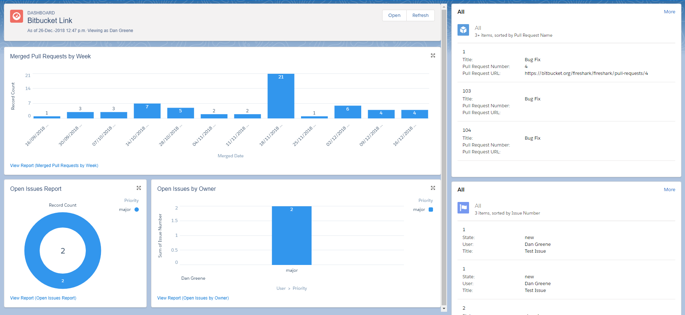Open View Report for Open Issues Report
The width and height of the screenshot is (685, 315).
point(43,298)
